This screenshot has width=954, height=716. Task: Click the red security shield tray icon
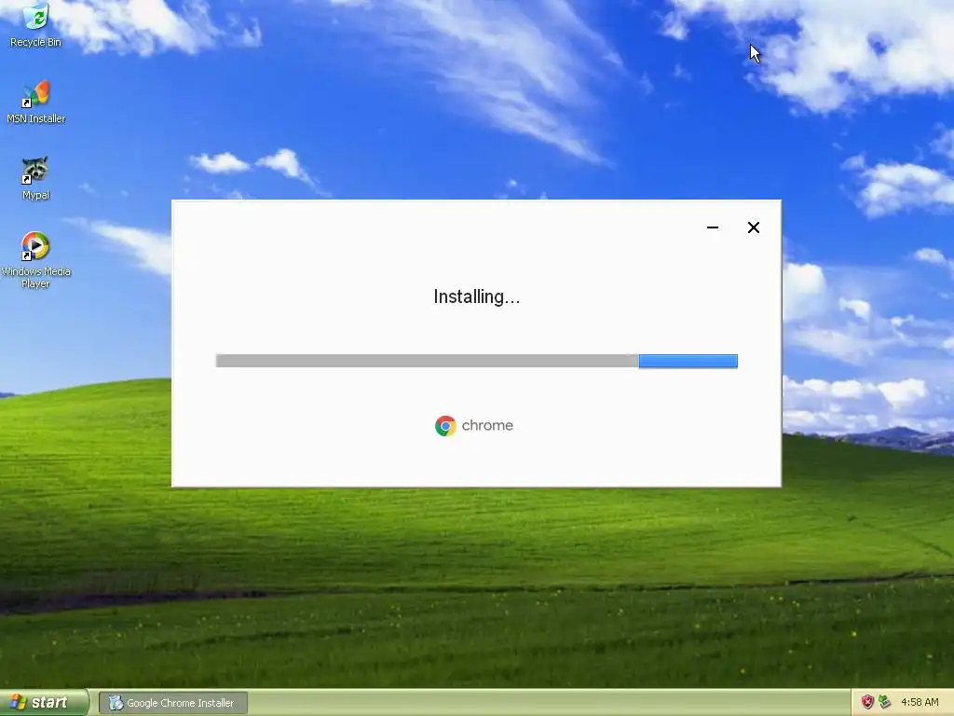867,702
